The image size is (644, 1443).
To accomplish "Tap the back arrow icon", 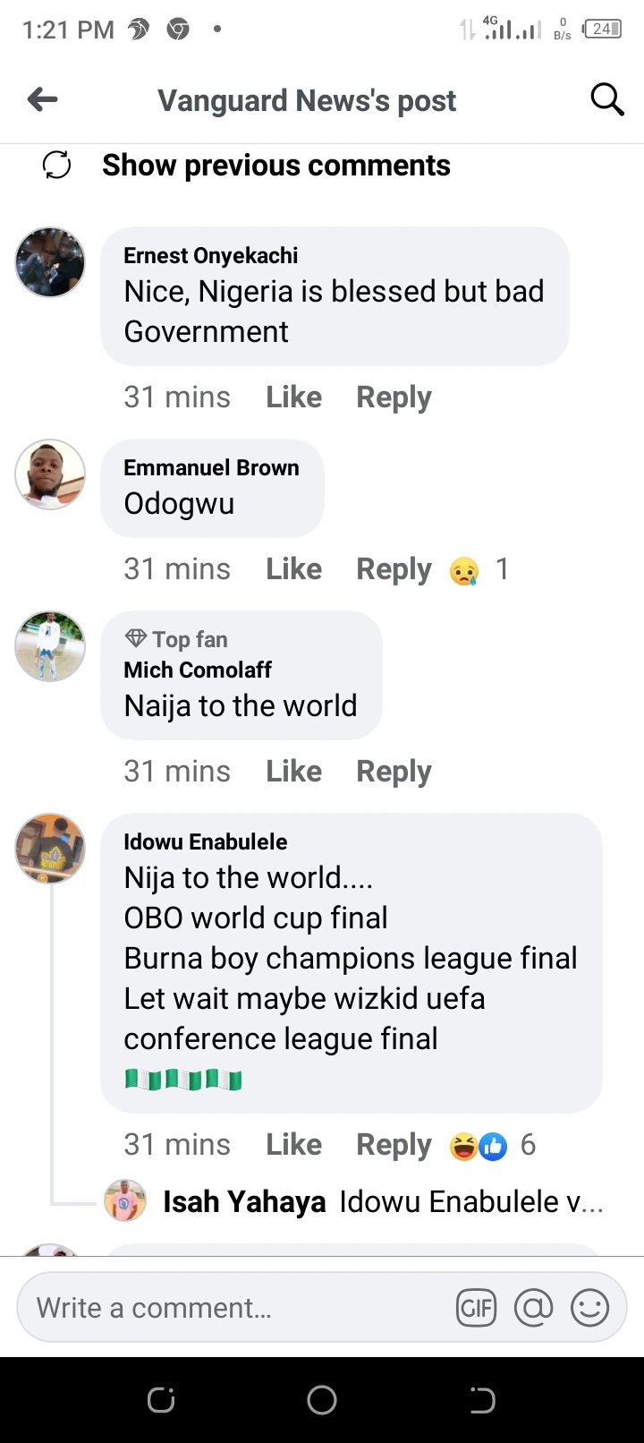I will click(x=42, y=99).
